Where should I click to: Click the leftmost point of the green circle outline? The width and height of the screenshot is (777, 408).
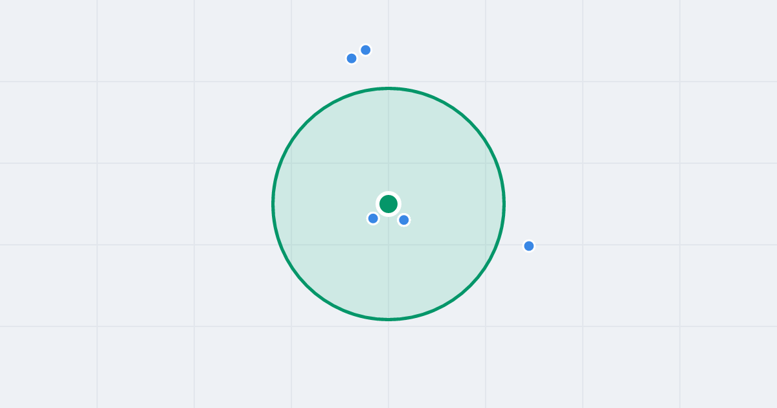coord(273,204)
